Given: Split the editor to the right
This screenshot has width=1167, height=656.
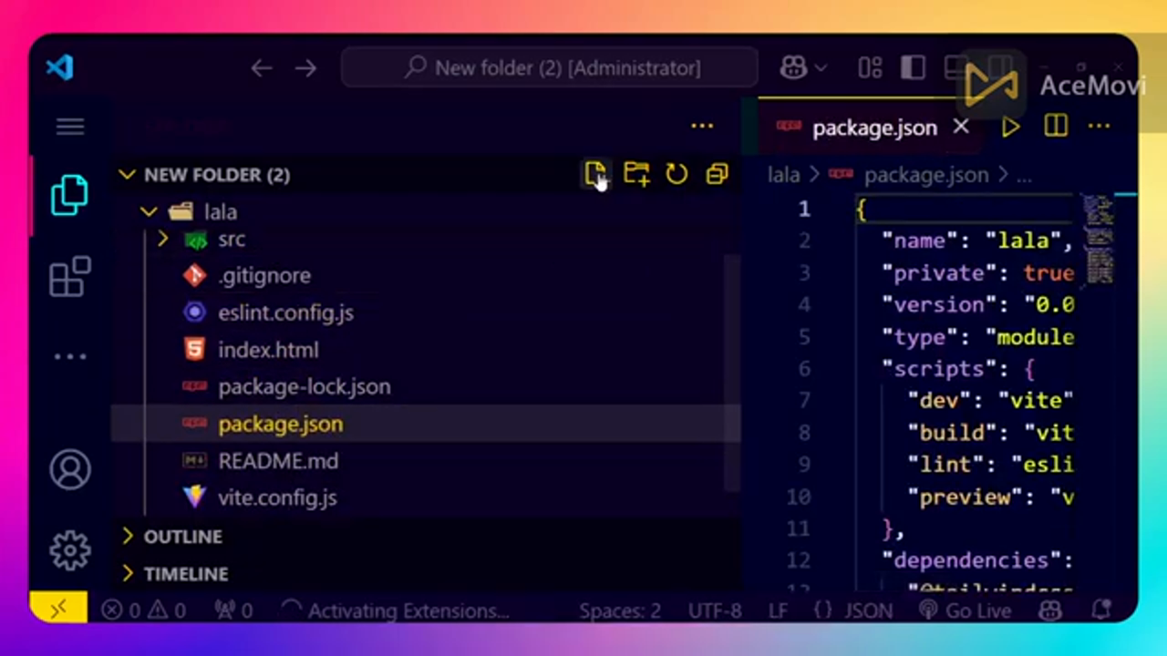Looking at the screenshot, I should pyautogui.click(x=1056, y=127).
